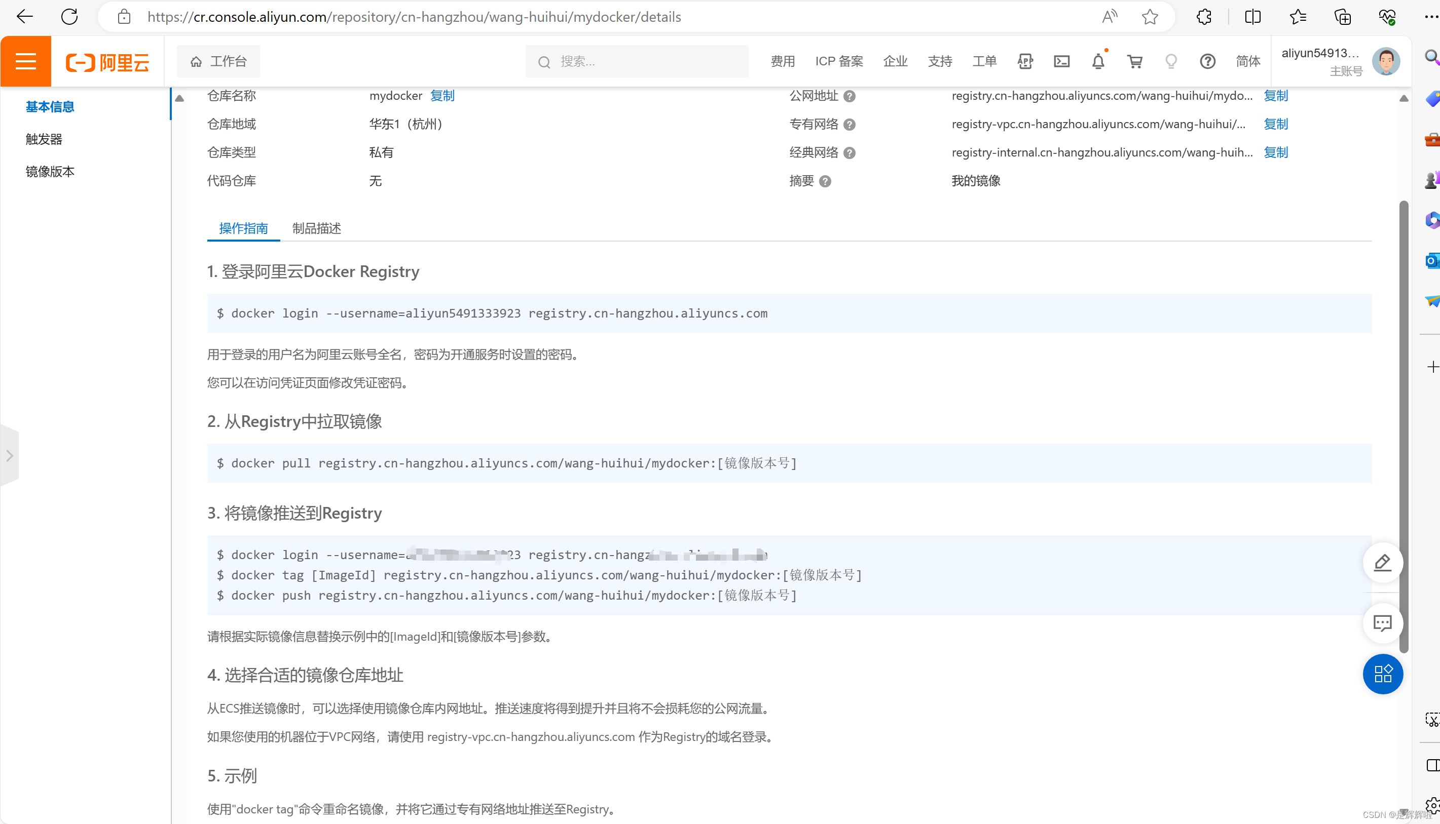
Task: Open the Cloud Shell terminal icon
Action: click(1061, 61)
